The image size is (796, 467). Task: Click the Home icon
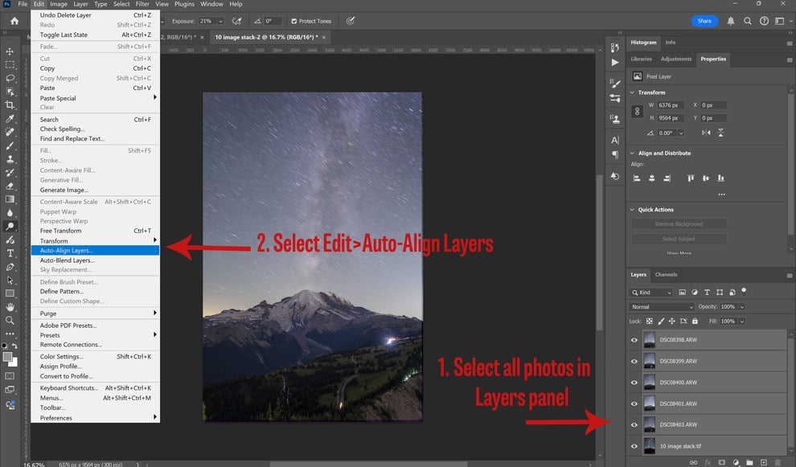14,21
